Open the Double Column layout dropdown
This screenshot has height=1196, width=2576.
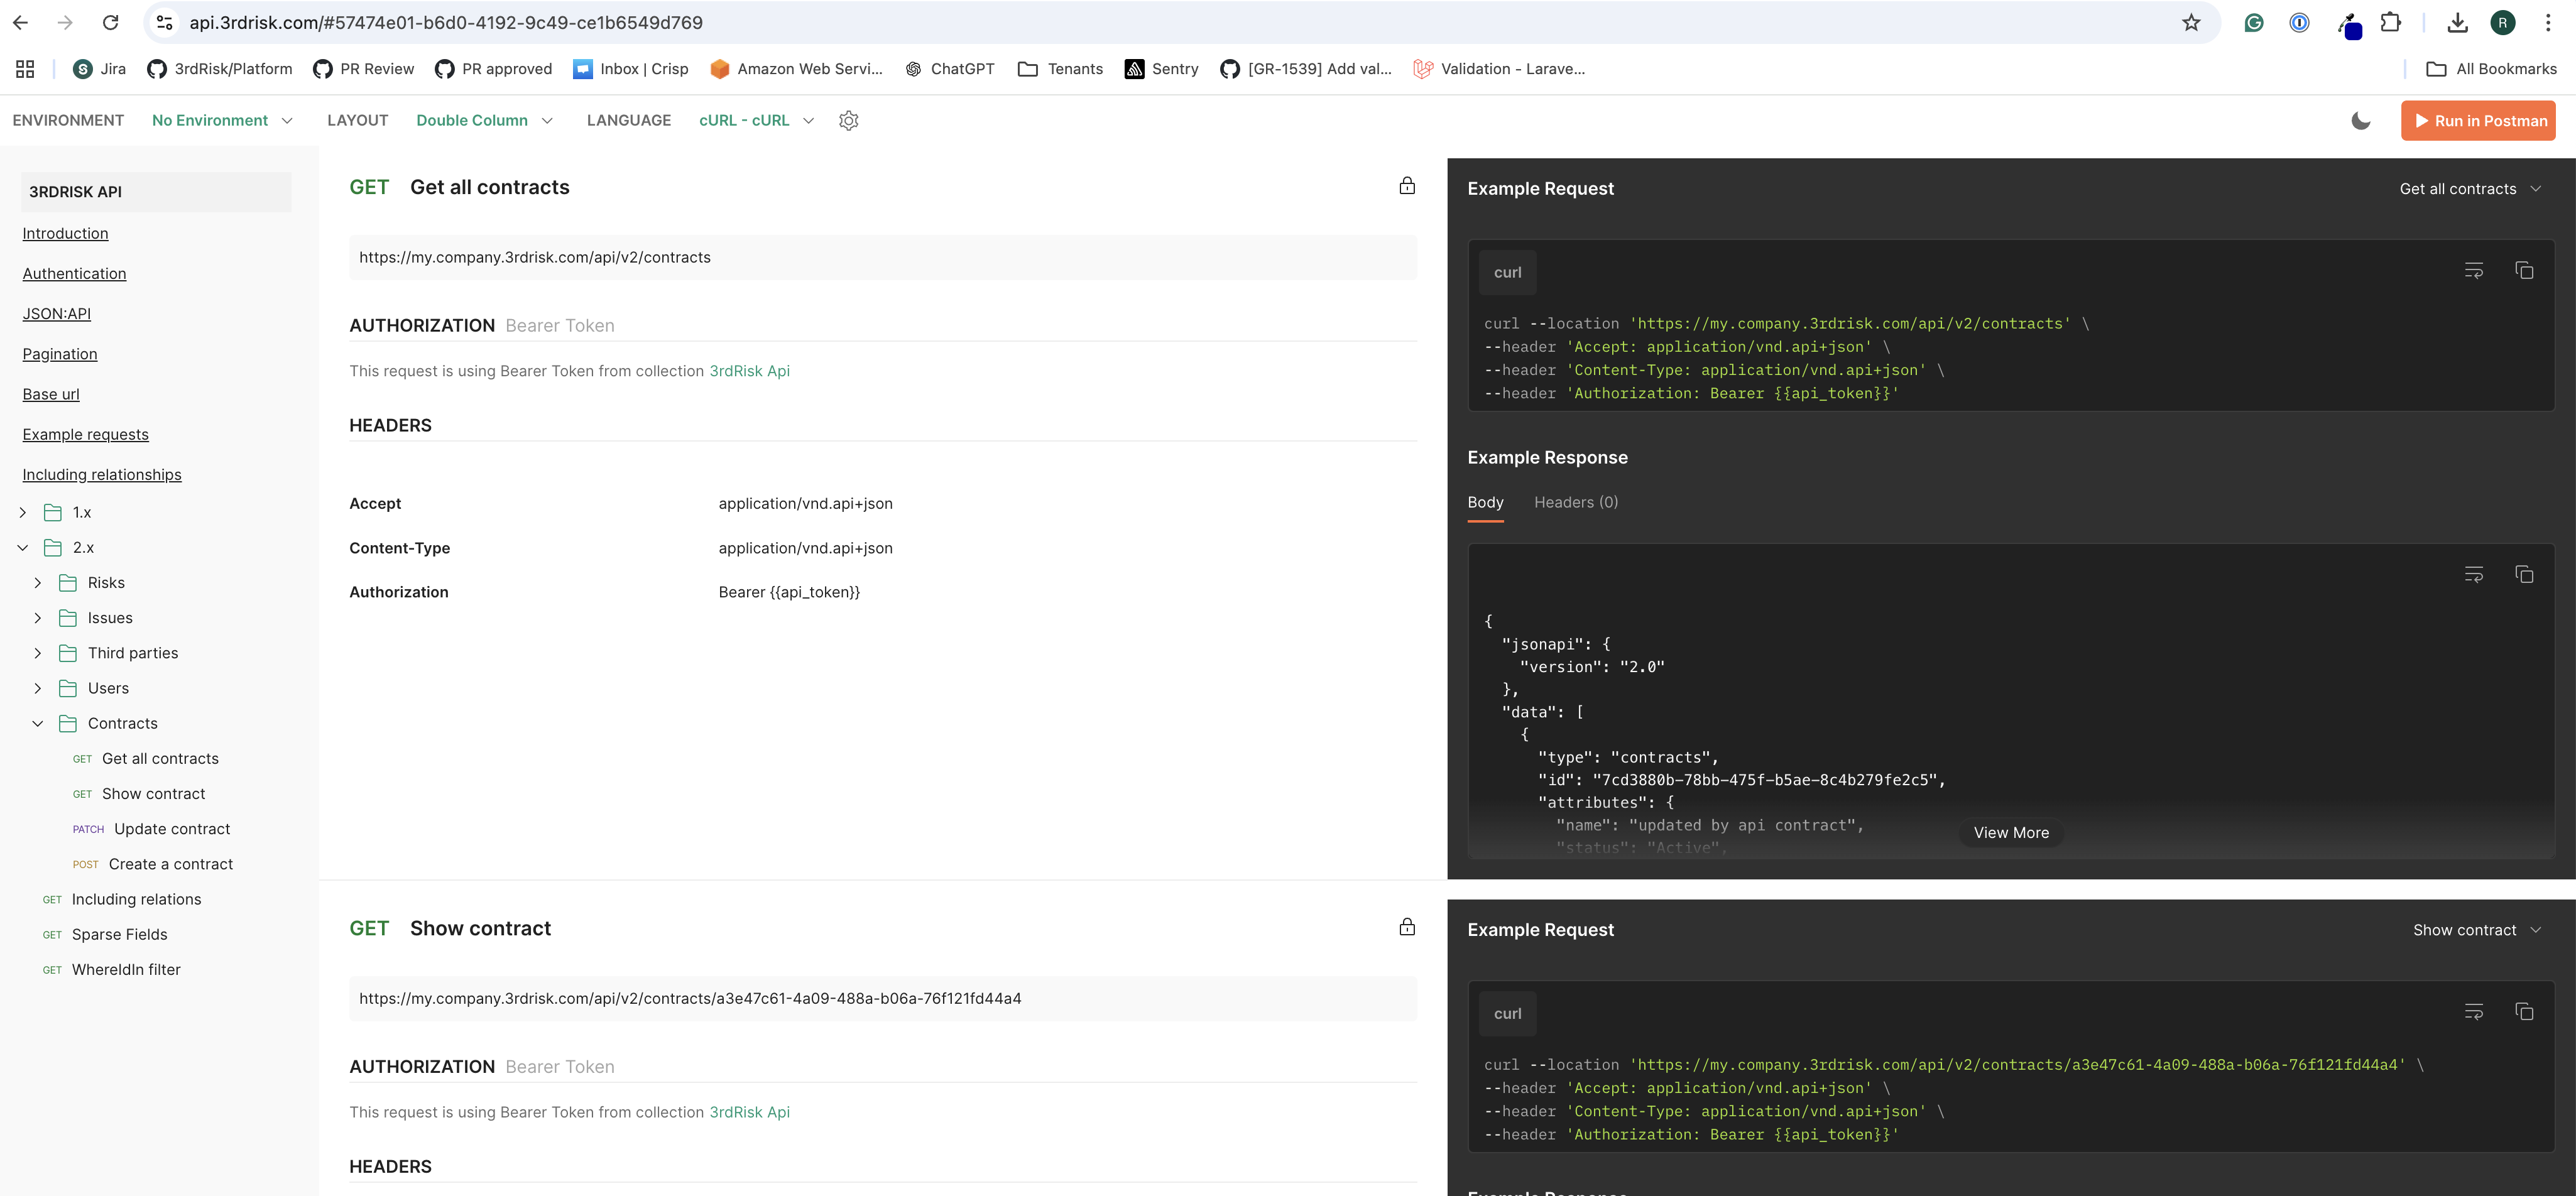(x=484, y=120)
